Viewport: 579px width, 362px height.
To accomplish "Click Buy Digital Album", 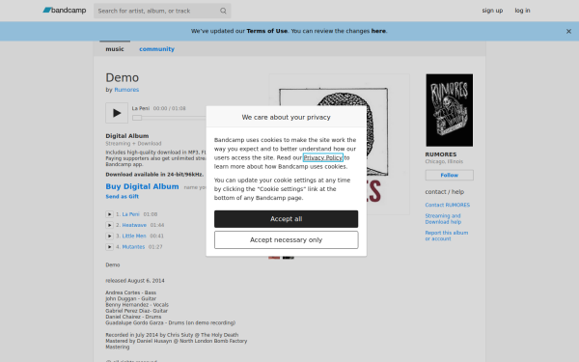I will click(142, 186).
